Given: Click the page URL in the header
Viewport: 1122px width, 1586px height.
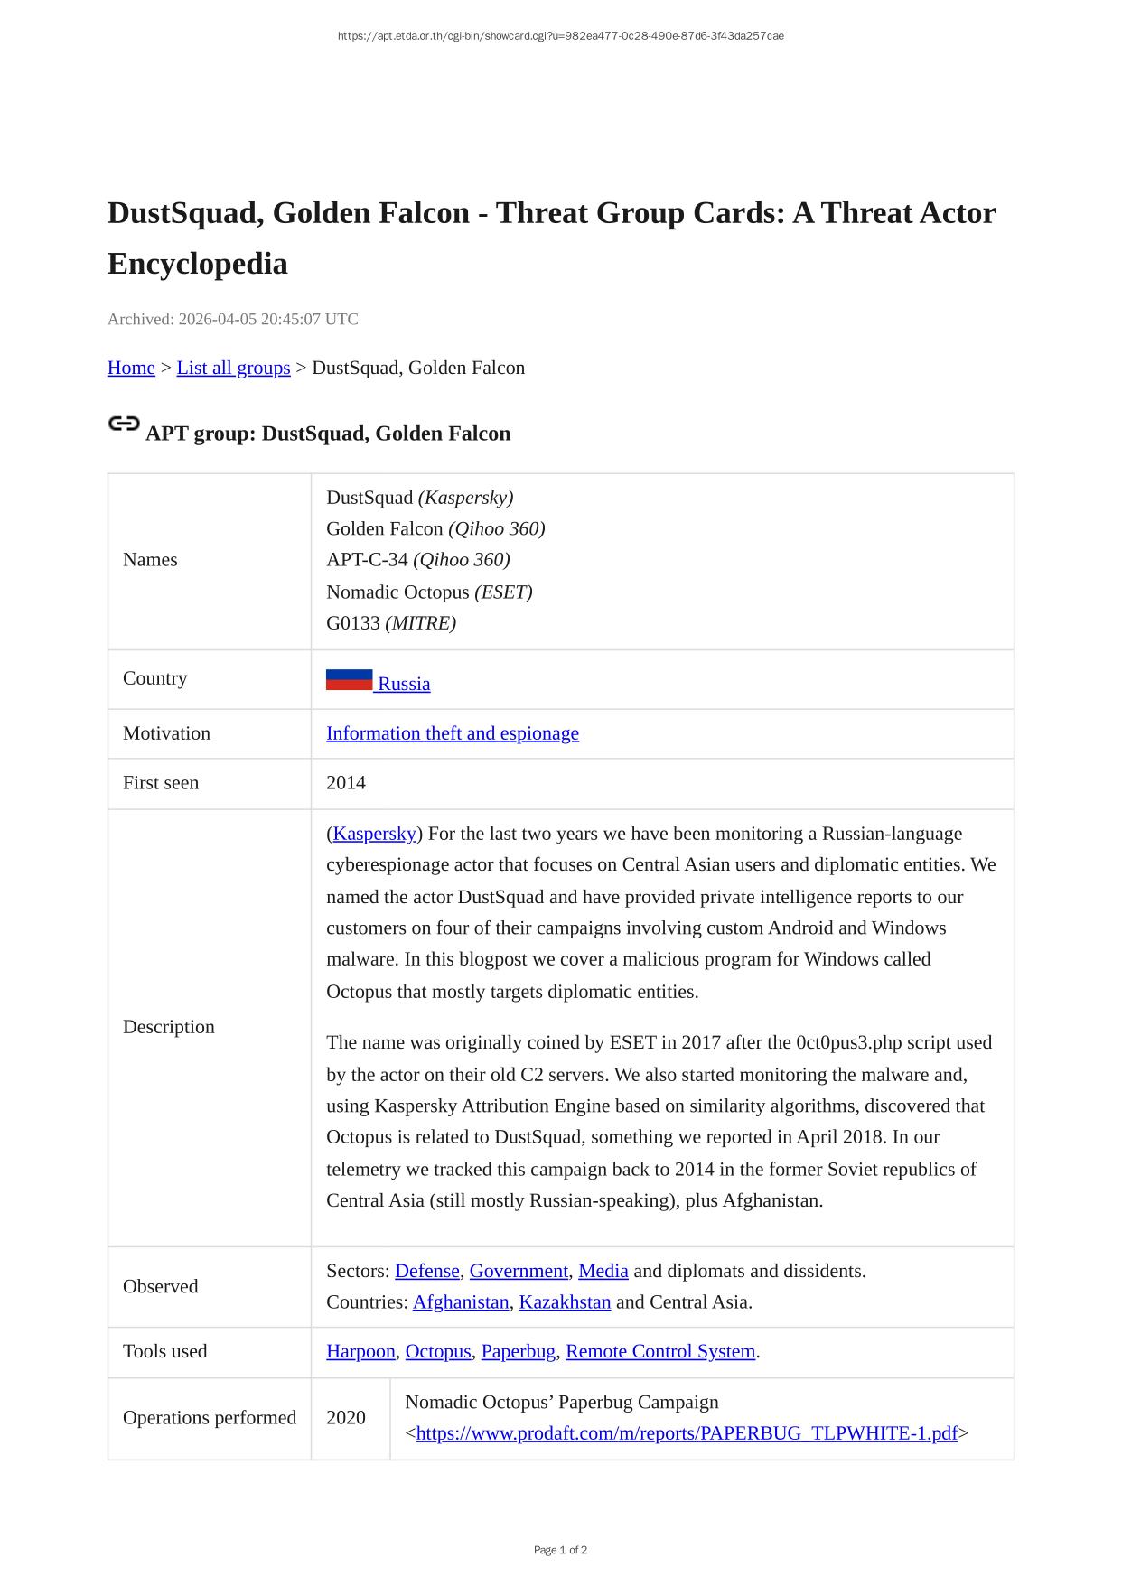Looking at the screenshot, I should [560, 36].
